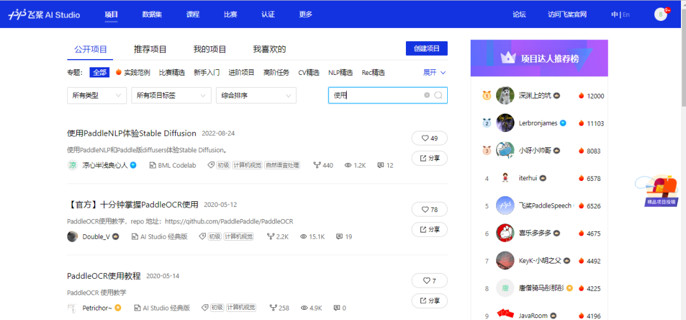Open the 所有类型 dropdown

(x=97, y=95)
